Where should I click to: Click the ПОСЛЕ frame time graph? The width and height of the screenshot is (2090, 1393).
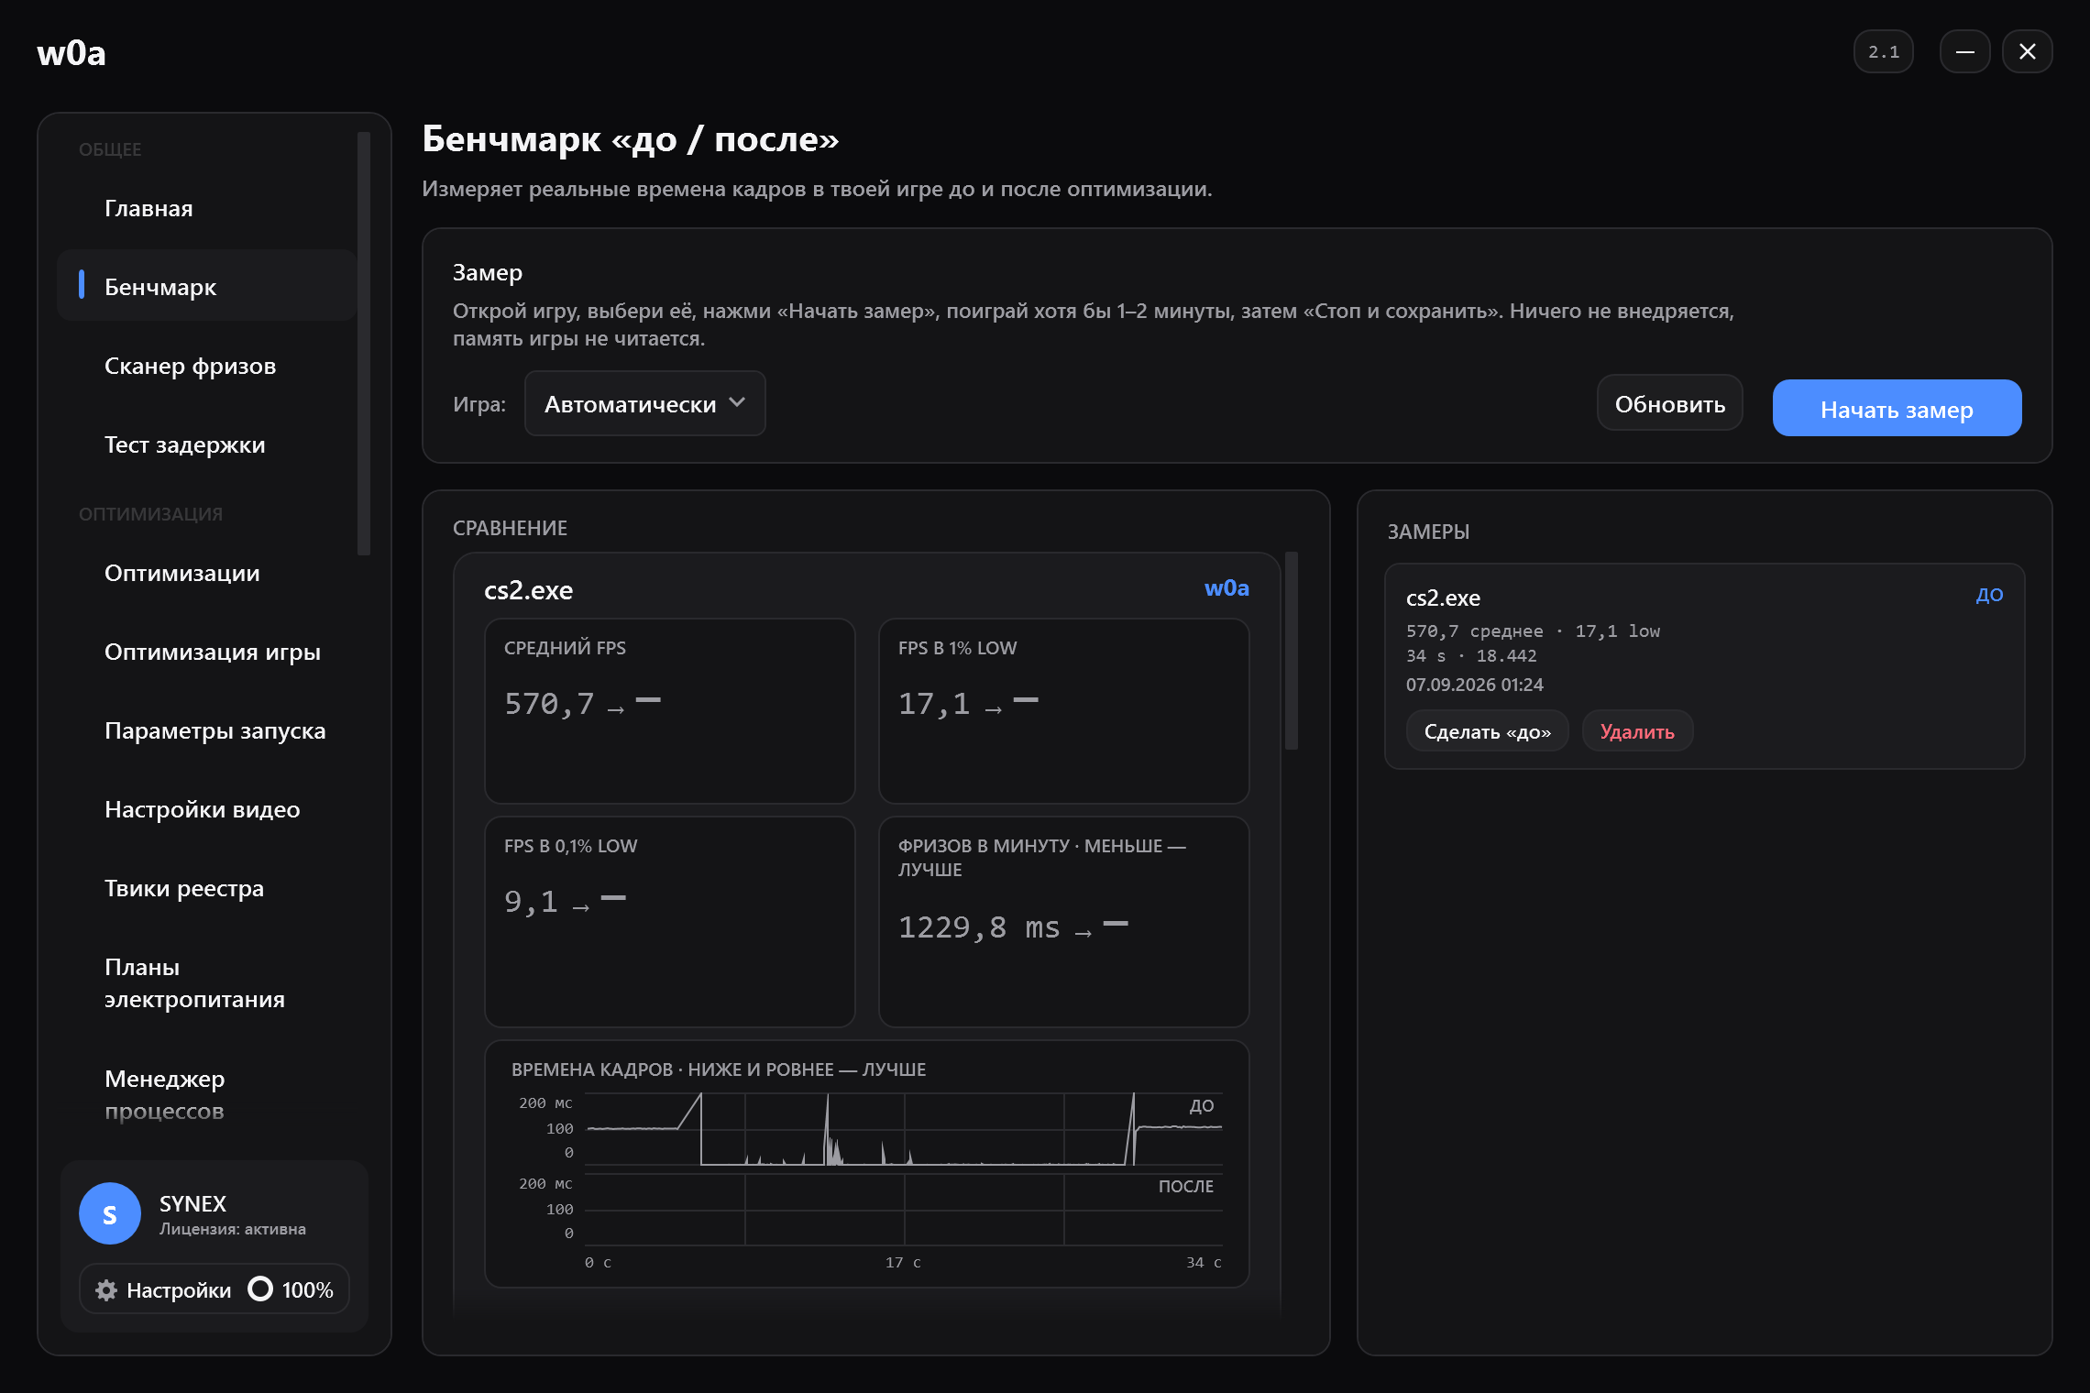[x=903, y=1210]
